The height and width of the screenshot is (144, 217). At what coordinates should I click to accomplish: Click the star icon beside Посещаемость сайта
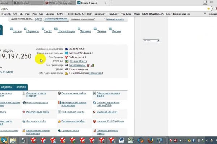(59, 121)
